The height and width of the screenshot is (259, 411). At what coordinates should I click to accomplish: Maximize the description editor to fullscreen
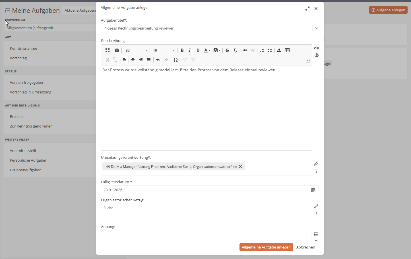(108, 50)
